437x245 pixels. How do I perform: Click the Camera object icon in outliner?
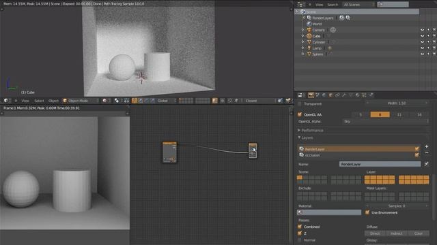pyautogui.click(x=309, y=30)
